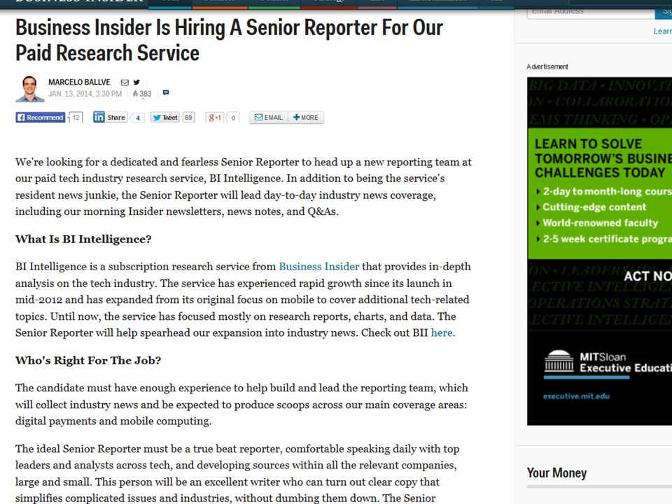Click executive.mit.edu in advertisement
The width and height of the screenshot is (672, 504).
[576, 396]
